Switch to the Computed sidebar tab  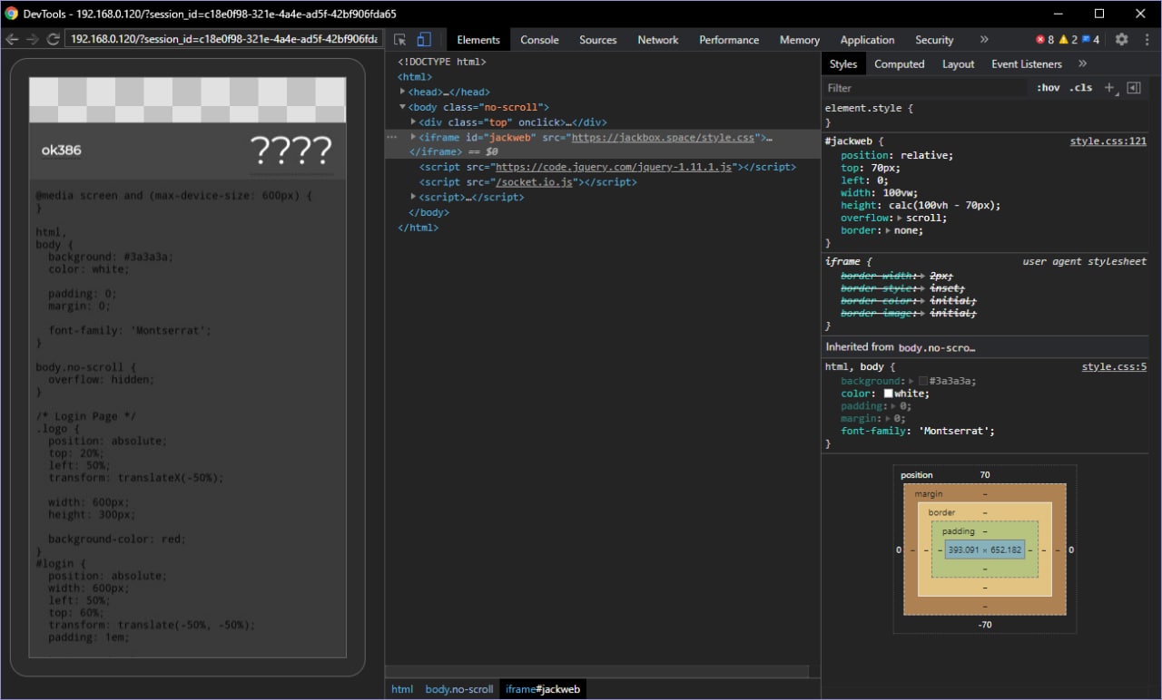click(x=900, y=63)
